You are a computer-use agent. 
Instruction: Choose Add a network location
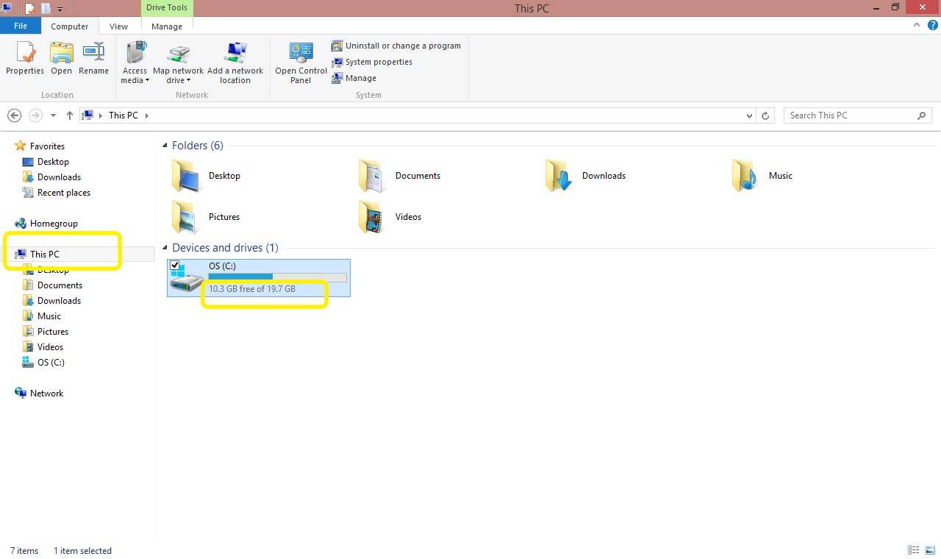(235, 63)
